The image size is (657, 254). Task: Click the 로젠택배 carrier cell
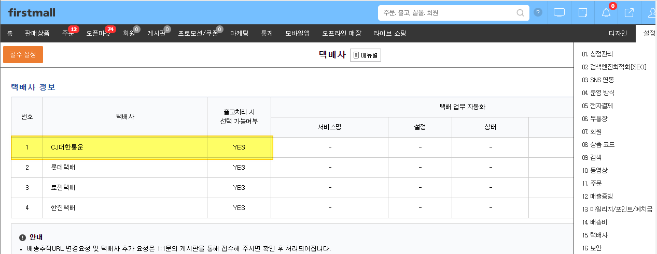pos(125,188)
